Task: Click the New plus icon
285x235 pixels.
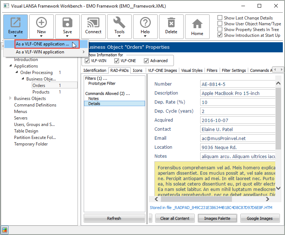Action: [x=41, y=23]
